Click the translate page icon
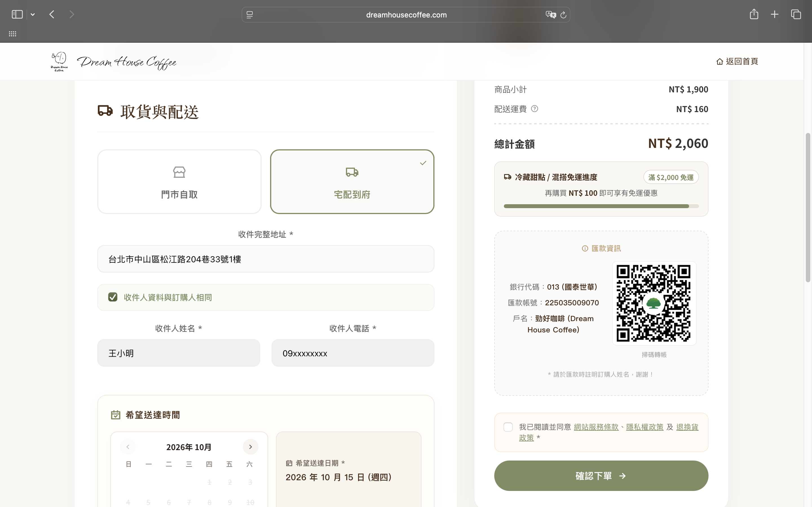Viewport: 812px width, 507px height. point(551,15)
